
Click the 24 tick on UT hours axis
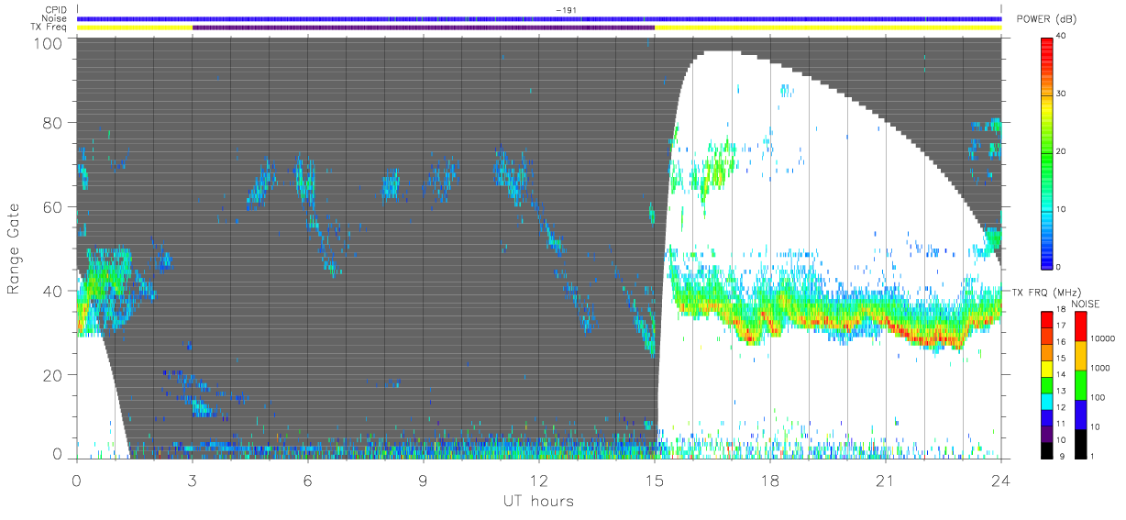point(1001,480)
